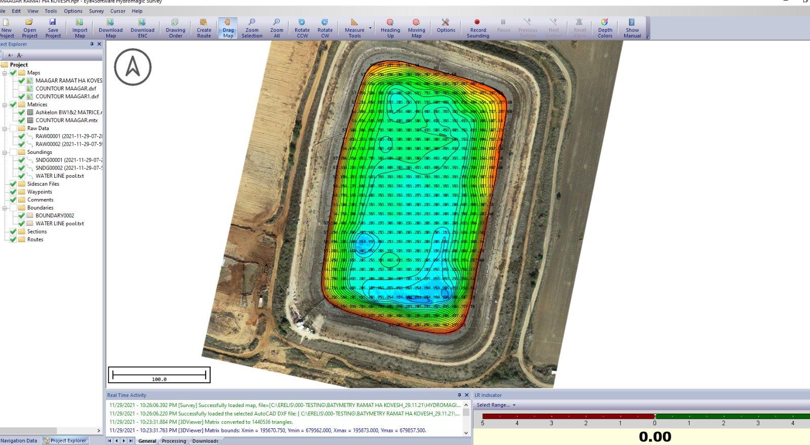Collapse the Soundings tree node
810x445 pixels.
[5, 152]
